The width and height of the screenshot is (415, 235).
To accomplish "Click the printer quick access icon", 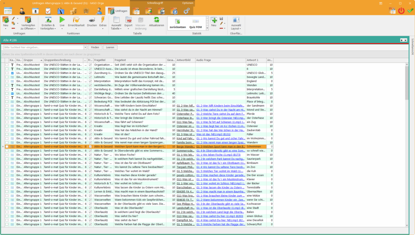I will pyautogui.click(x=161, y=11).
